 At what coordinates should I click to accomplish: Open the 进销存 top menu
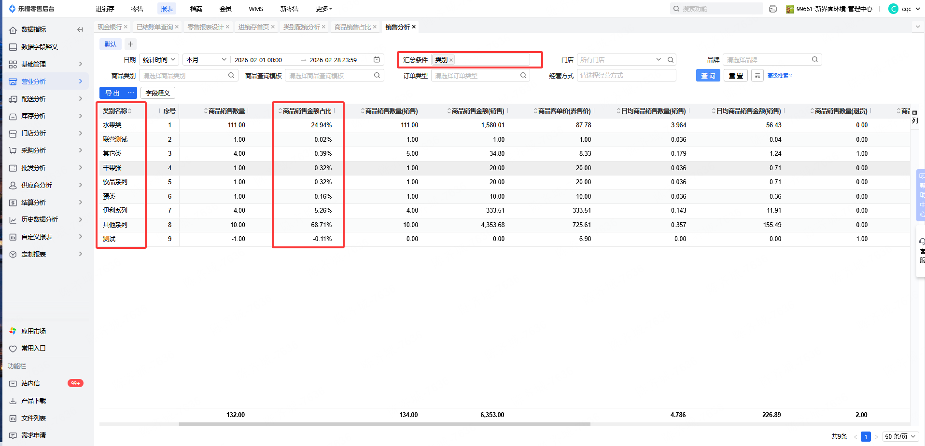pos(105,9)
